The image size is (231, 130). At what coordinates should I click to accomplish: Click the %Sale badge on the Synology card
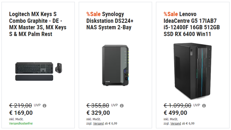[x=94, y=14]
